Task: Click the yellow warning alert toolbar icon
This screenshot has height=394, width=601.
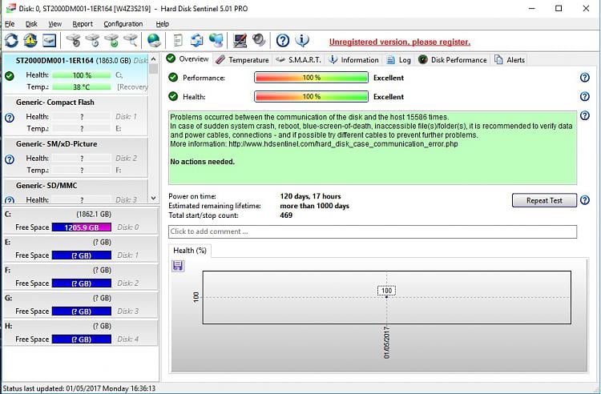Action: point(30,40)
